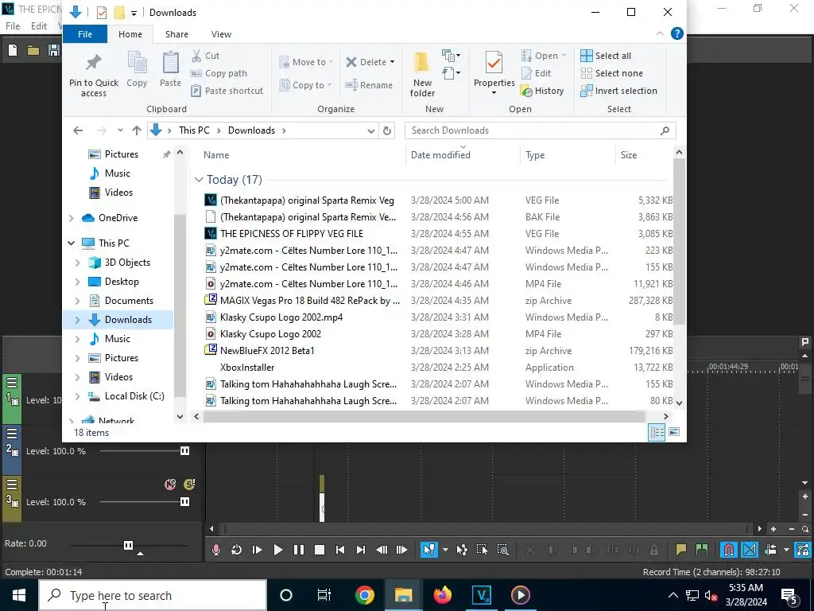
Task: Open Google Chrome from the taskbar
Action: coord(365,595)
